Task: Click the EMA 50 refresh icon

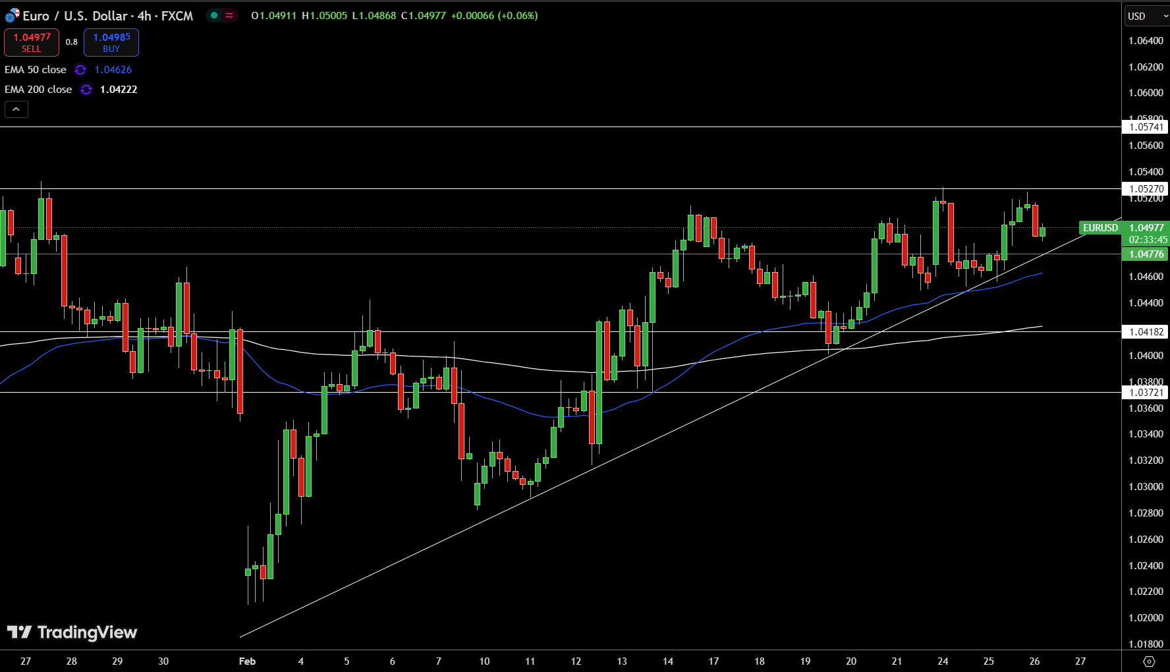Action: tap(80, 70)
